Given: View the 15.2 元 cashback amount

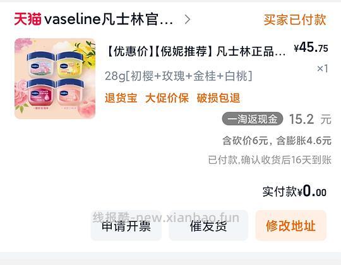Looking at the screenshot, I should click(x=310, y=120).
